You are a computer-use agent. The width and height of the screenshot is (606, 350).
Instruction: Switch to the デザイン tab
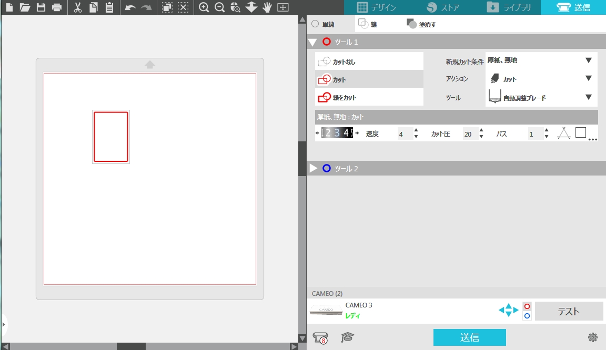pos(377,7)
